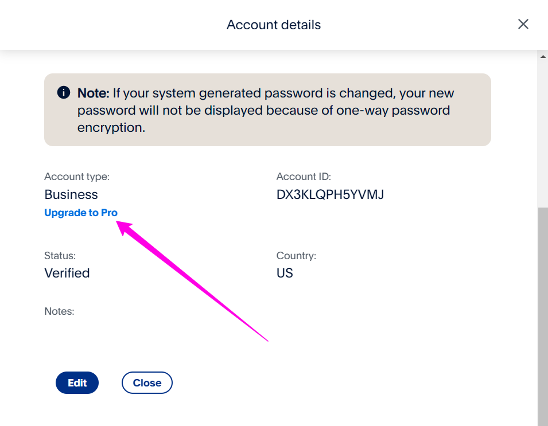Viewport: 548px width, 426px height.
Task: Click the outlined Close button
Action: coord(147,382)
